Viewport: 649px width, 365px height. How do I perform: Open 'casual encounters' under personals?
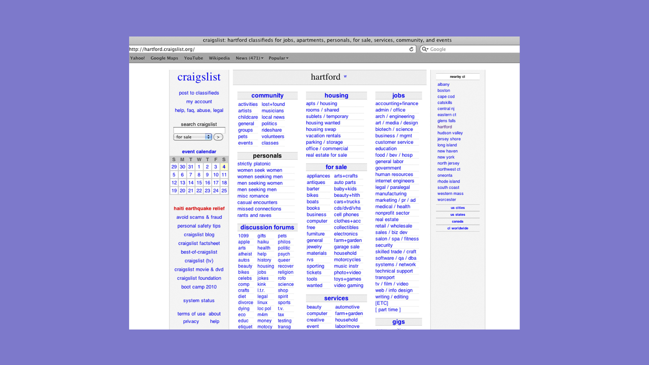tap(257, 202)
